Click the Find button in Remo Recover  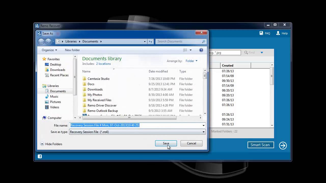(250, 53)
